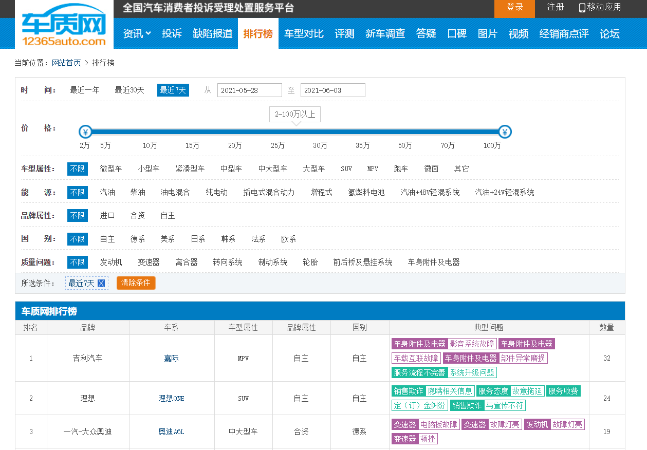The image size is (647, 450).
Task: Filter quality issue by 变速器
Action: [149, 262]
